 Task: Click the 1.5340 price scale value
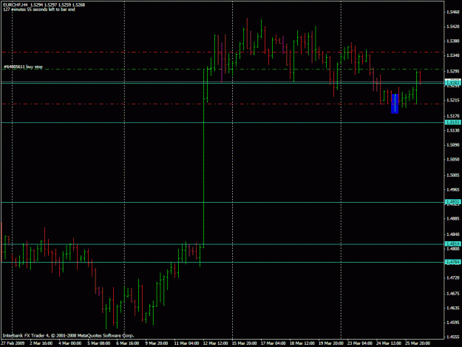point(453,55)
